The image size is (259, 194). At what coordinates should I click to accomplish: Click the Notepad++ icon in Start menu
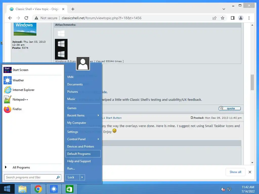pyautogui.click(x=8, y=100)
